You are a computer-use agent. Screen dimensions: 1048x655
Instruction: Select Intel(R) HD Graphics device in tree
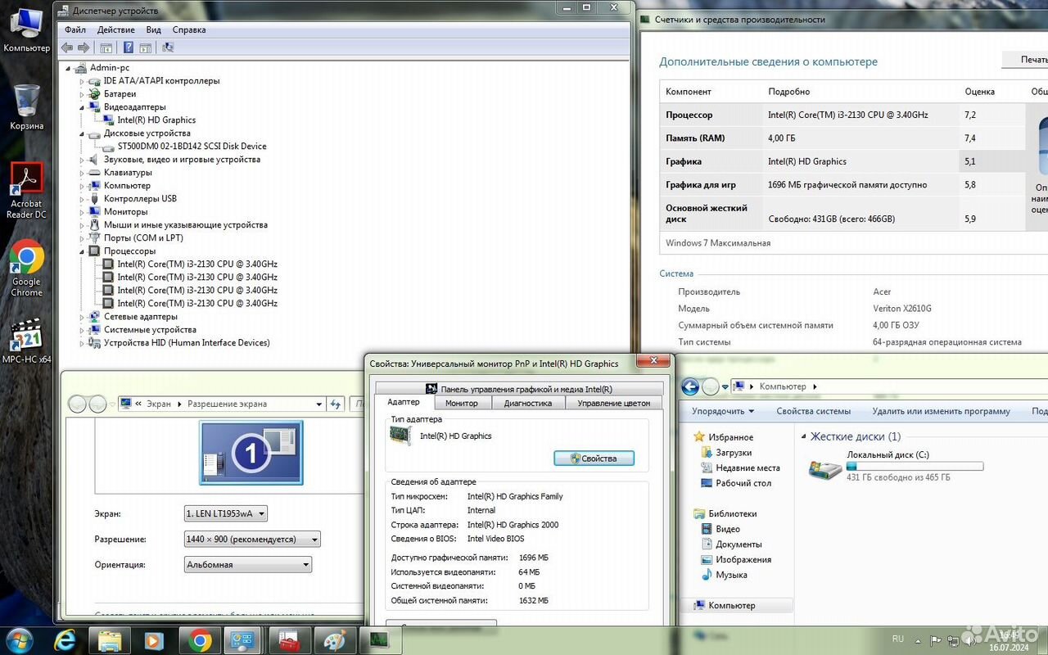[156, 120]
